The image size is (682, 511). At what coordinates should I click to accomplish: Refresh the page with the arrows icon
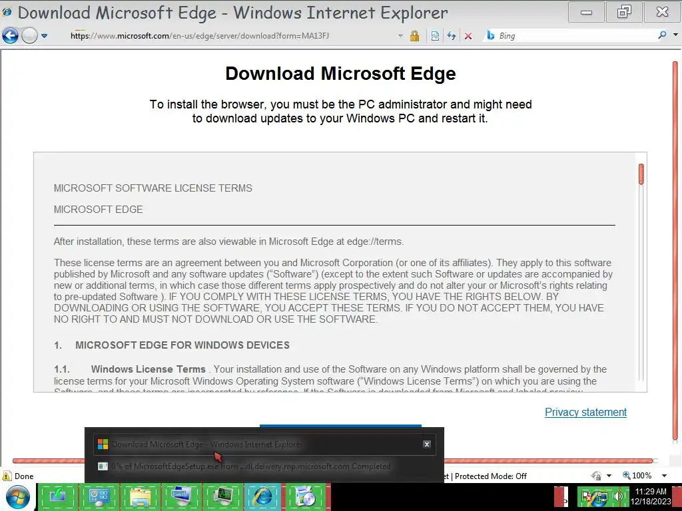[452, 36]
